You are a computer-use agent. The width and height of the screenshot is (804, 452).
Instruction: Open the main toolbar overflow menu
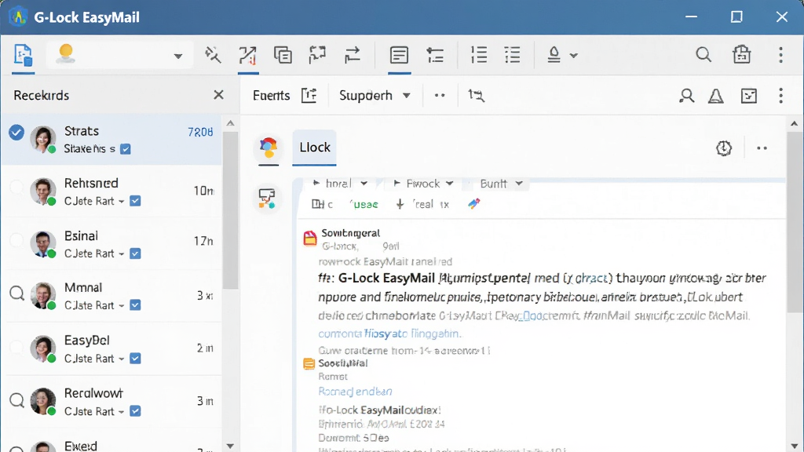click(x=780, y=55)
